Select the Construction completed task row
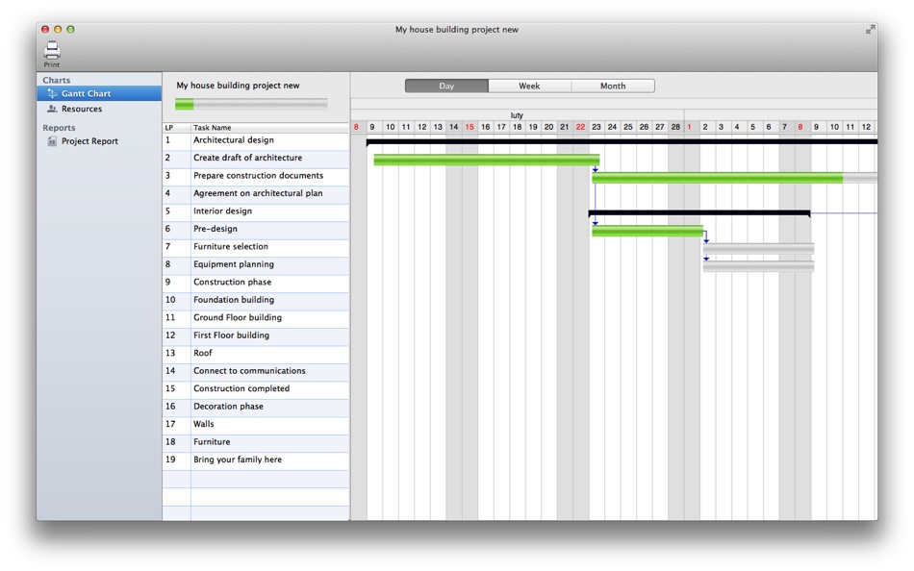The width and height of the screenshot is (914, 571). coord(256,389)
